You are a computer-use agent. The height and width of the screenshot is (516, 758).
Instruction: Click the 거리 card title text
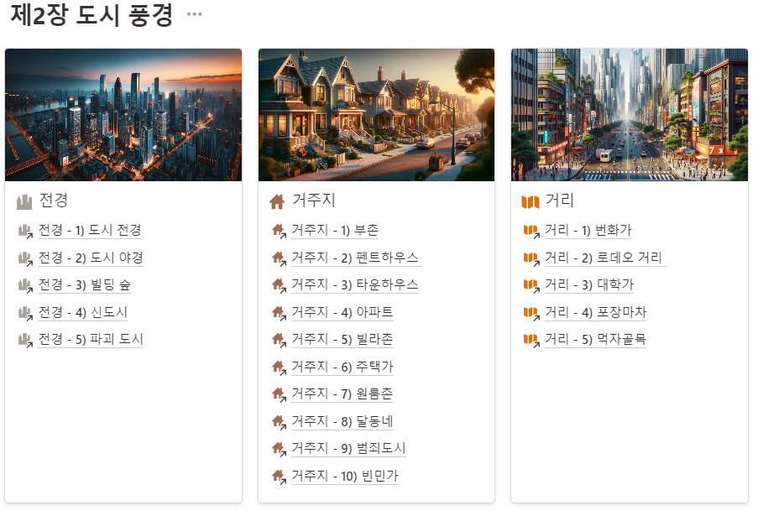[560, 201]
